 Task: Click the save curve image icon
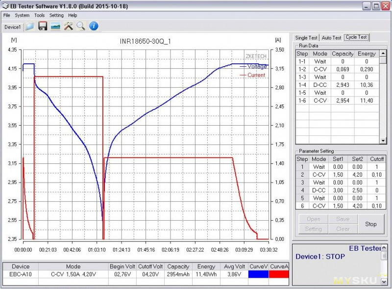click(x=55, y=26)
